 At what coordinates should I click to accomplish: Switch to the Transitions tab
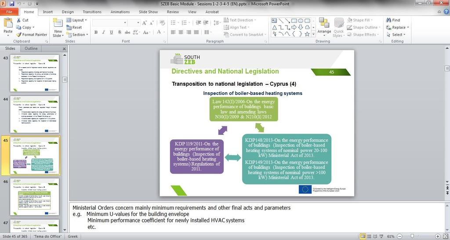[92, 12]
